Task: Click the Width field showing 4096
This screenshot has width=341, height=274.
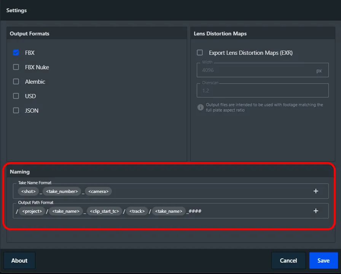Action: pyautogui.click(x=263, y=70)
